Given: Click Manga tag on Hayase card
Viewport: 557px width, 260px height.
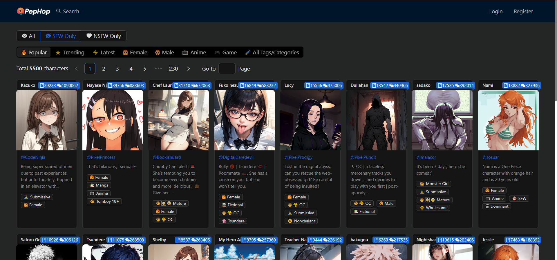Looking at the screenshot, I should coord(99,185).
